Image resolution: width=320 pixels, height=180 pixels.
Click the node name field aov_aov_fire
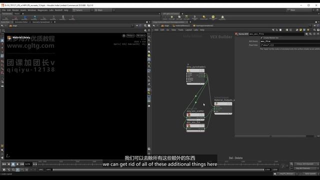click(276, 34)
